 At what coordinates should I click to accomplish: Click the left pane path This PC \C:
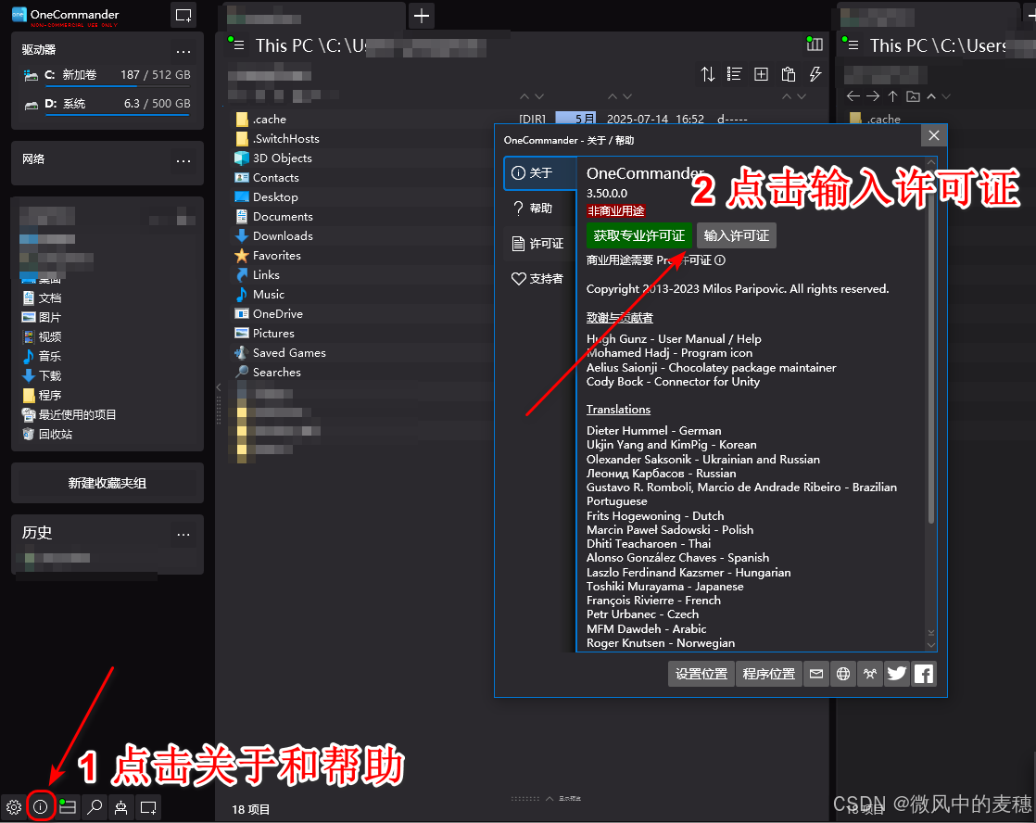pos(310,45)
